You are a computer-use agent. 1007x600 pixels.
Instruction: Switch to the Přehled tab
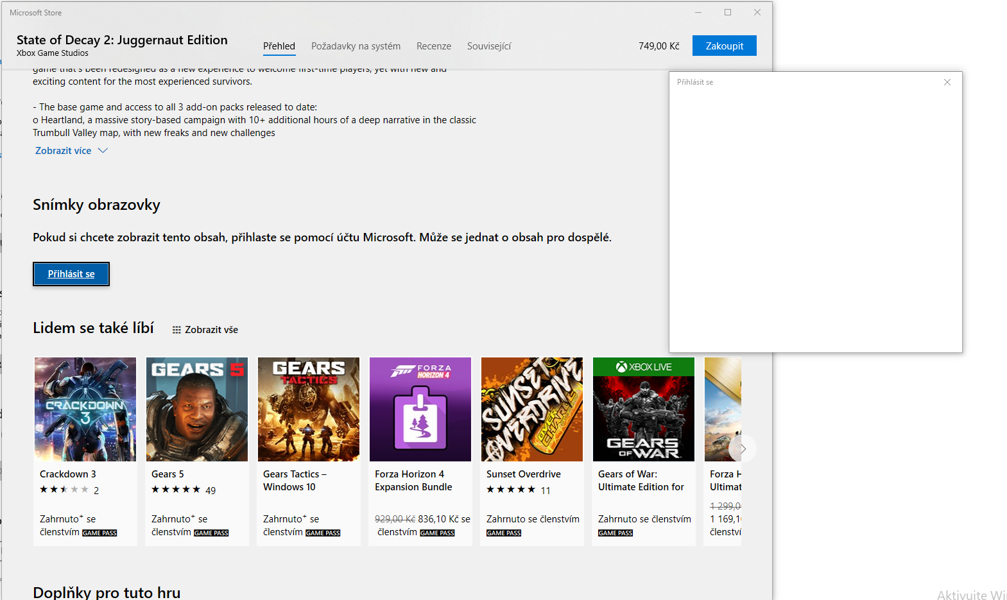point(279,46)
